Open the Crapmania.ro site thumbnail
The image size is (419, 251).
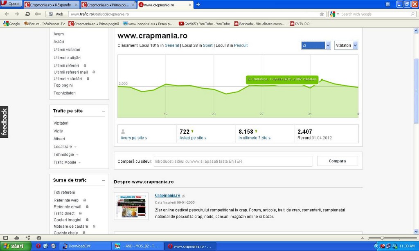coord(131,206)
